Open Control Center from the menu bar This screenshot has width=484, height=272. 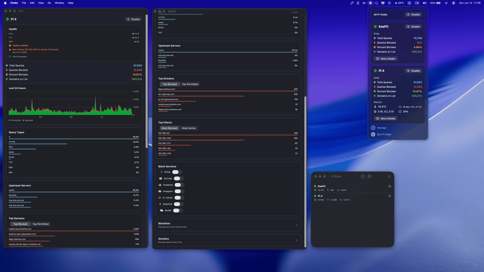[453, 3]
